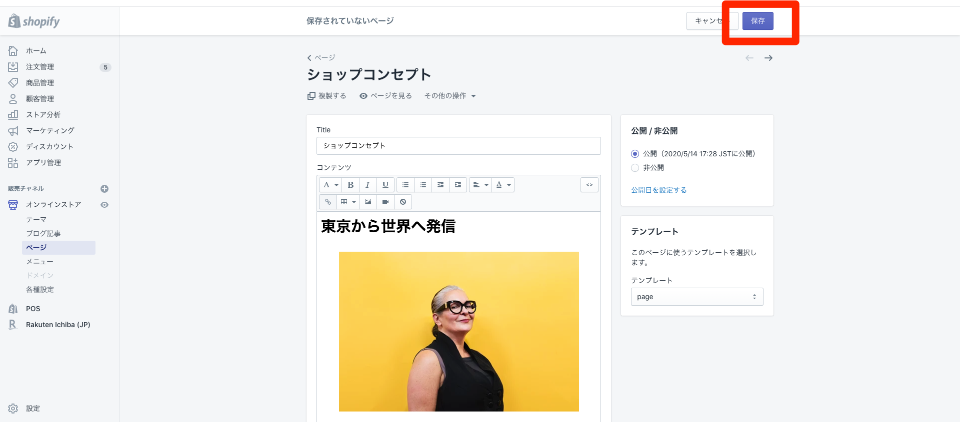Click ページを見る view page
Image resolution: width=960 pixels, height=422 pixels.
pyautogui.click(x=385, y=96)
